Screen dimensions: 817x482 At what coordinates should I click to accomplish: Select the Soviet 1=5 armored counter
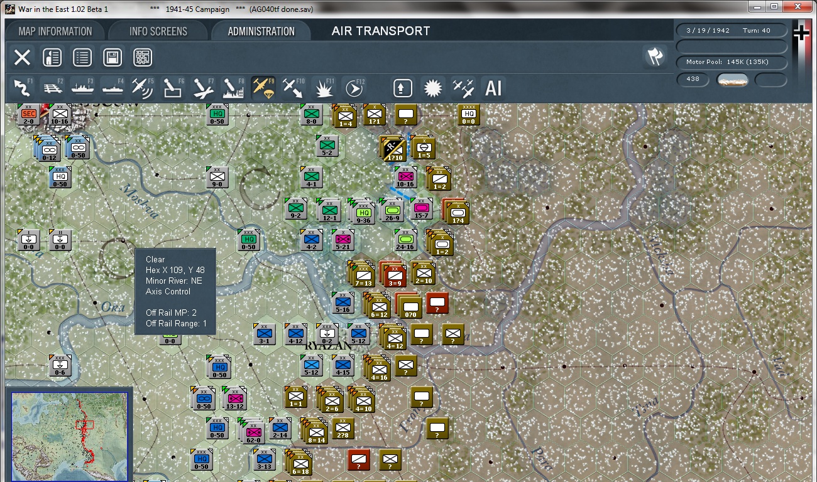point(424,148)
